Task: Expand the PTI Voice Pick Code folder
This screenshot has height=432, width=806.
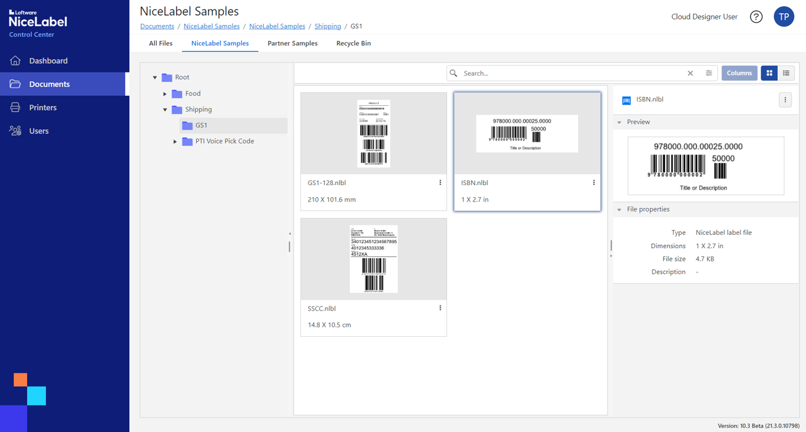Action: tap(174, 141)
